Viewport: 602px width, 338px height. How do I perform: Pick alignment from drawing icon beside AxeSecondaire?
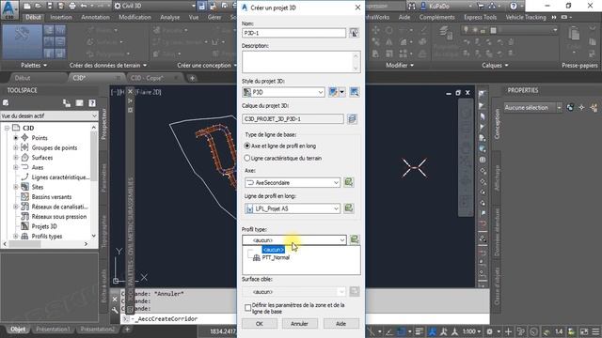click(349, 182)
